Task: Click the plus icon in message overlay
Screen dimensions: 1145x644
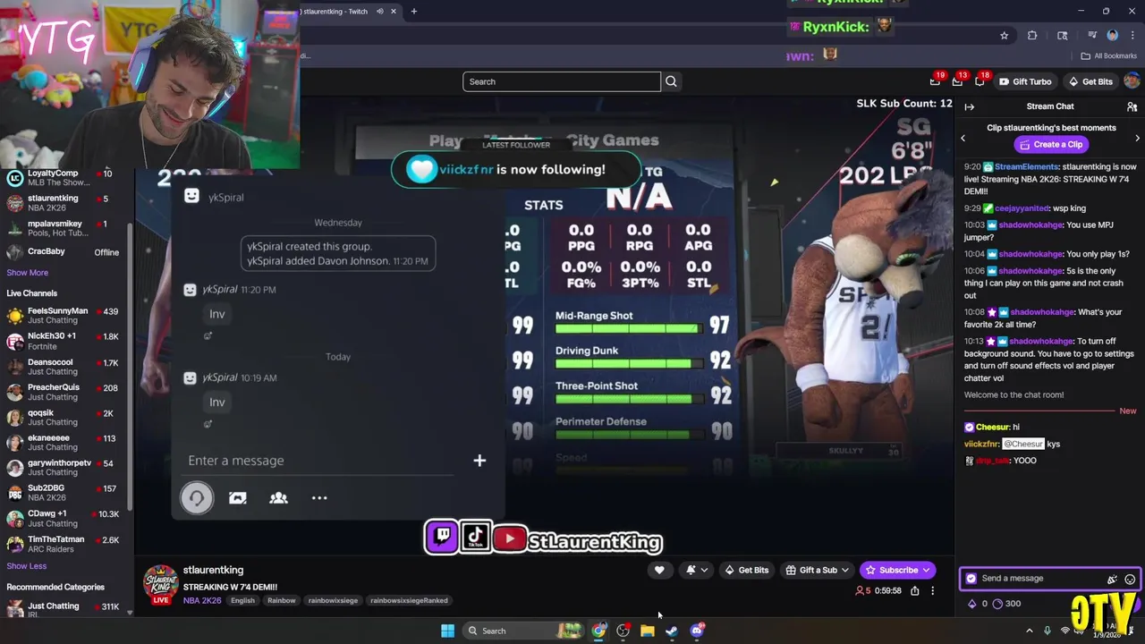Action: click(479, 461)
